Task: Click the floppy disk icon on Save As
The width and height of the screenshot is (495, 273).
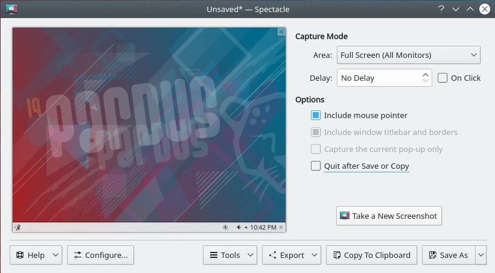Action: [x=432, y=255]
